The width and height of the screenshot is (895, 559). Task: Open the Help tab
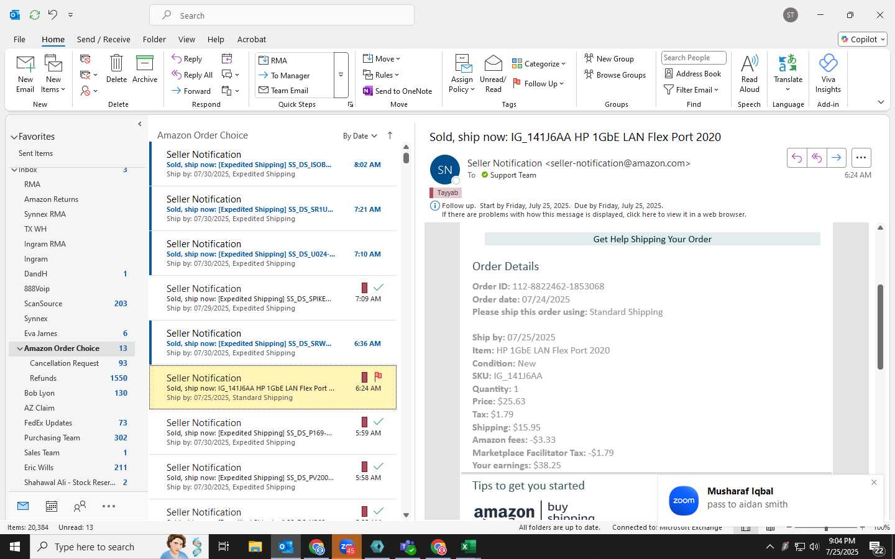coord(216,39)
